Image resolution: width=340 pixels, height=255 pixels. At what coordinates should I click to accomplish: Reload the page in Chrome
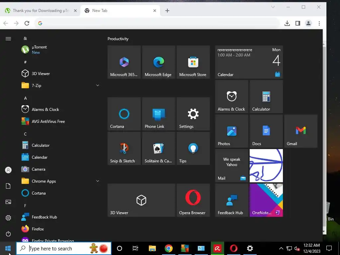(x=27, y=23)
